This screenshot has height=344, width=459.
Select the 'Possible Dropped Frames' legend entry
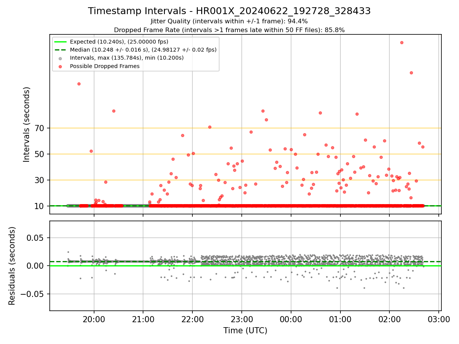104,66
